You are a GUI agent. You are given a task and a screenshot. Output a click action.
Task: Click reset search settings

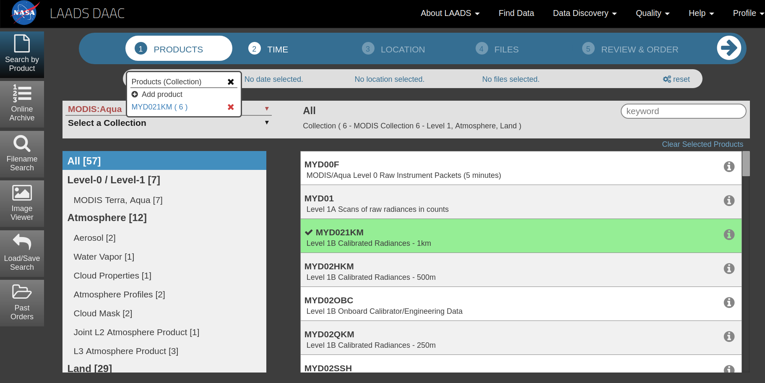676,79
